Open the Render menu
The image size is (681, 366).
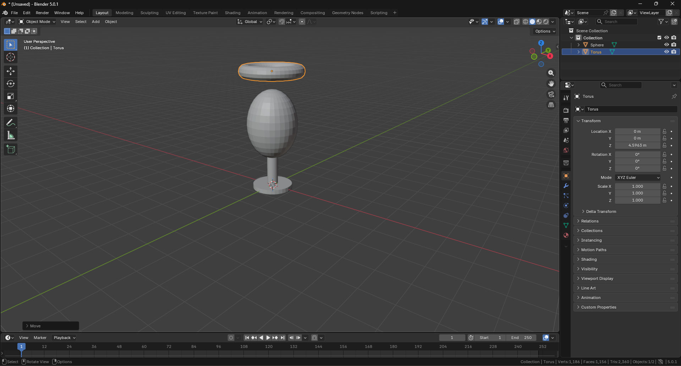tap(42, 13)
